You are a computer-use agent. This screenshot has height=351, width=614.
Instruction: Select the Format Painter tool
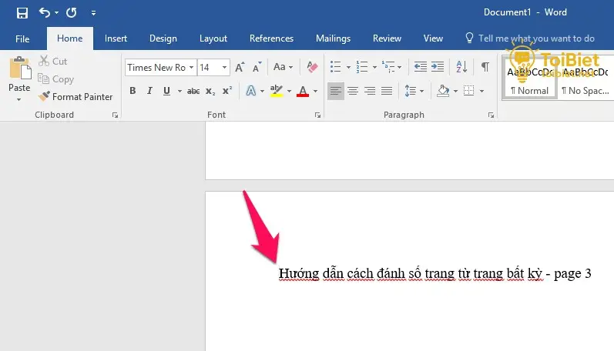coord(75,97)
